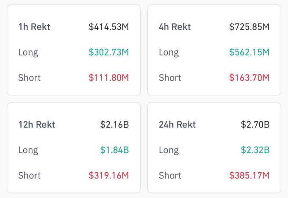The height and width of the screenshot is (198, 288).
Task: Click the 4h Short $163.70M value
Action: [x=249, y=78]
